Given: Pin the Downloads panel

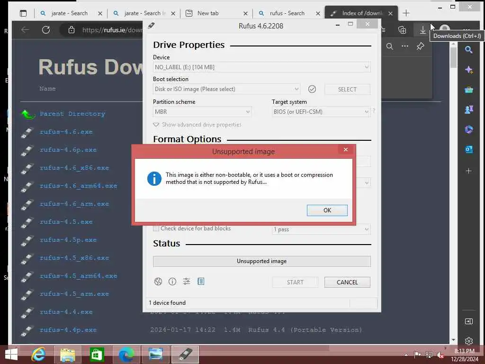Looking at the screenshot, I should [x=420, y=46].
